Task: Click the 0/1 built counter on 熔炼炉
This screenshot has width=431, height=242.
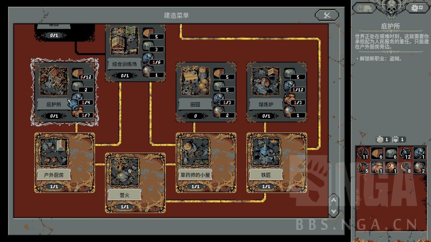Action: [266, 116]
